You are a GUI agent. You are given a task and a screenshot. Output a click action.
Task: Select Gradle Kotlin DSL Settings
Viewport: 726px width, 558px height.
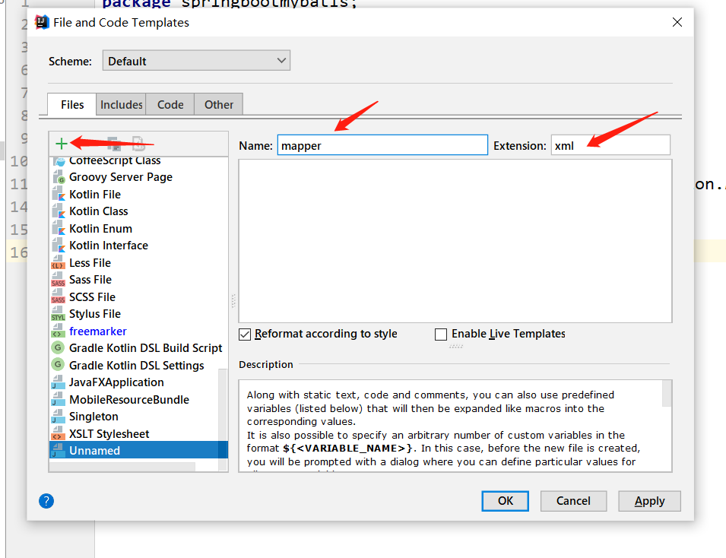[137, 366]
